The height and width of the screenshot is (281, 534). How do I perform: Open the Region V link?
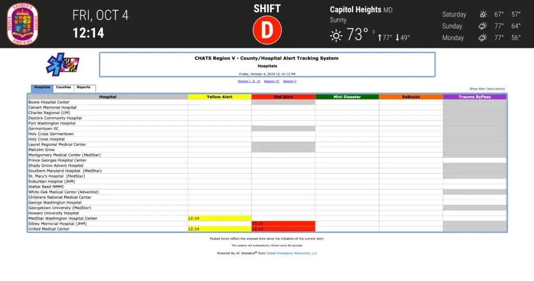(x=290, y=82)
